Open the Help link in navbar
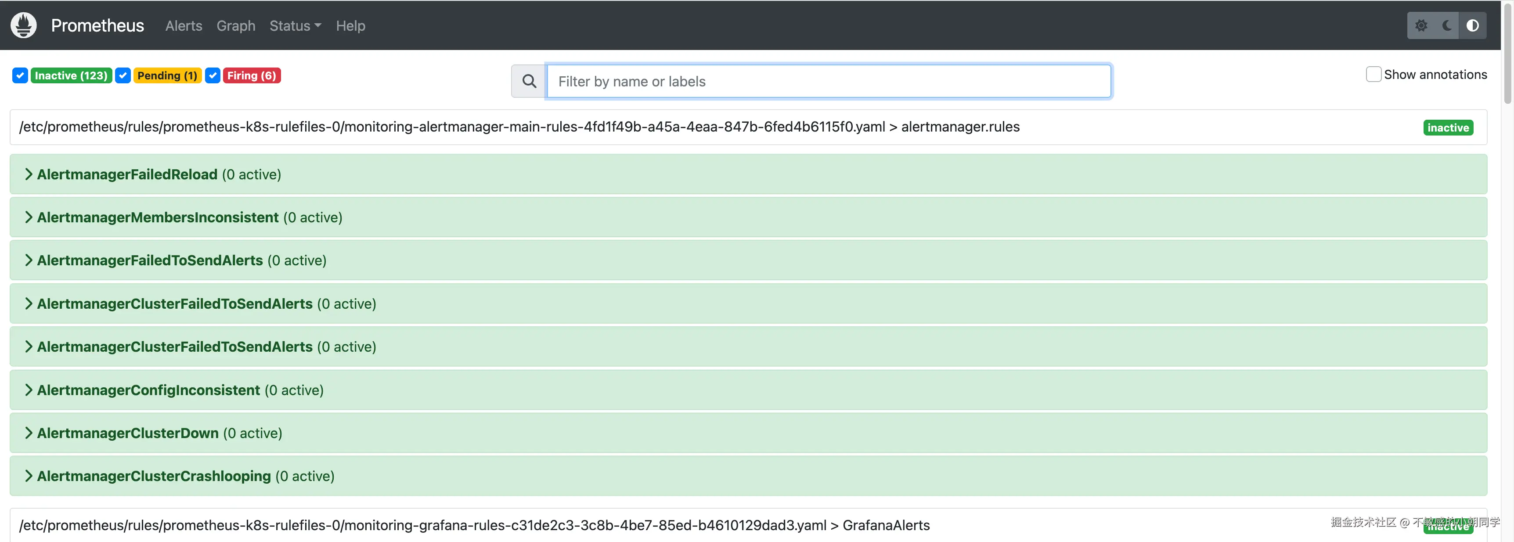The width and height of the screenshot is (1514, 542). click(350, 26)
